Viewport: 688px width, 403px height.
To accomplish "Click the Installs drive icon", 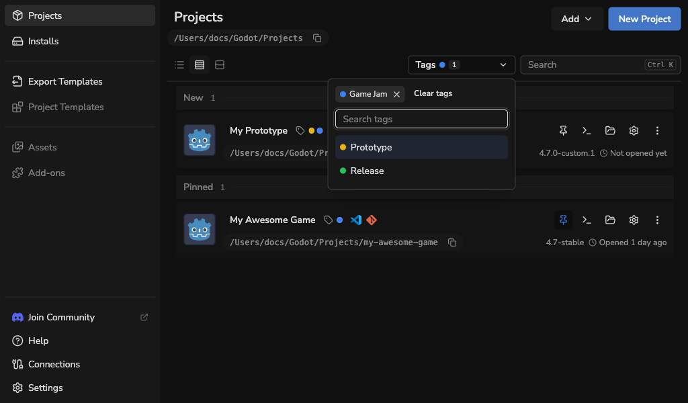I will pos(17,41).
